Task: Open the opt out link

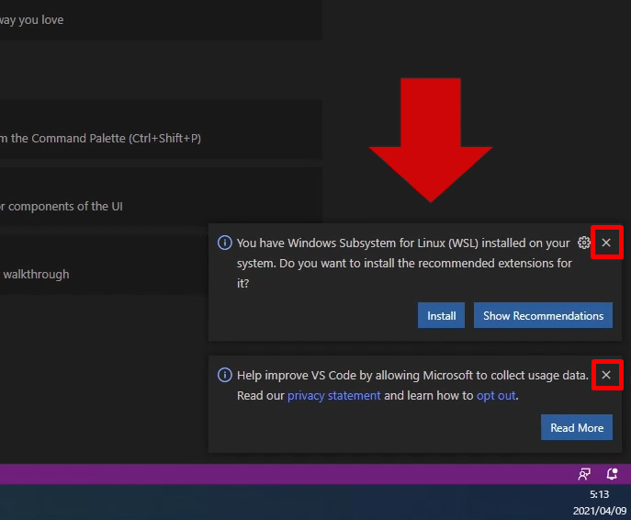Action: [x=496, y=396]
